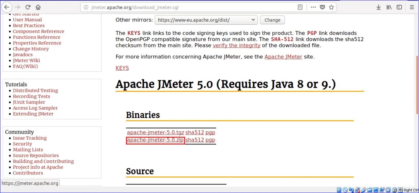The image size is (419, 193).
Task: Click the VirtualBox audio indicator
Action: point(351,190)
